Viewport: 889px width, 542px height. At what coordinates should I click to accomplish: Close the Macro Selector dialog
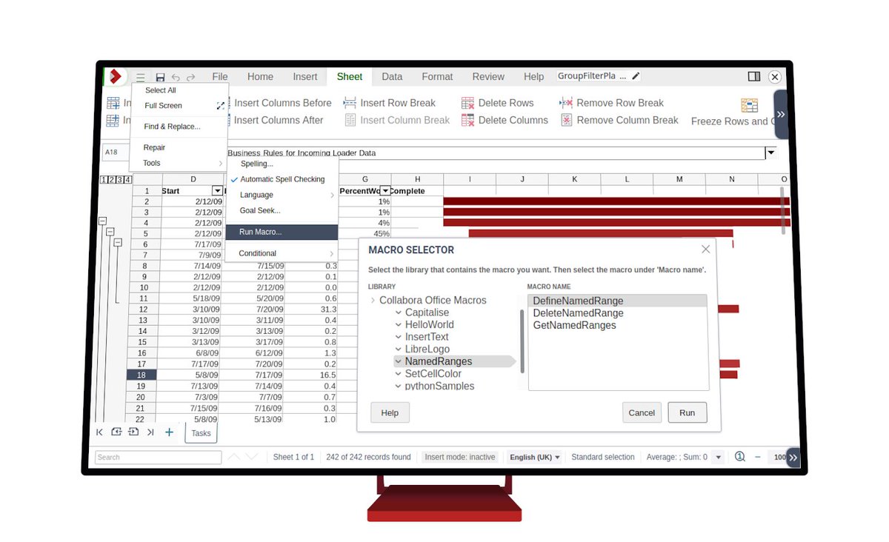tap(706, 250)
